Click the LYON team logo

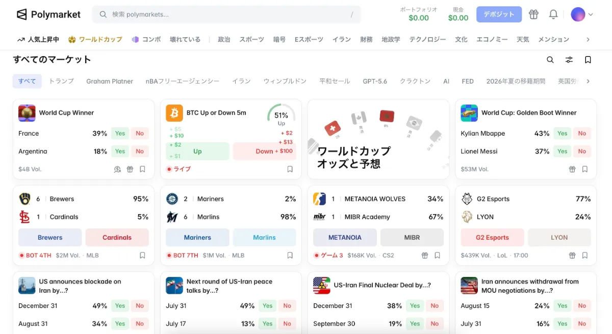coord(467,217)
